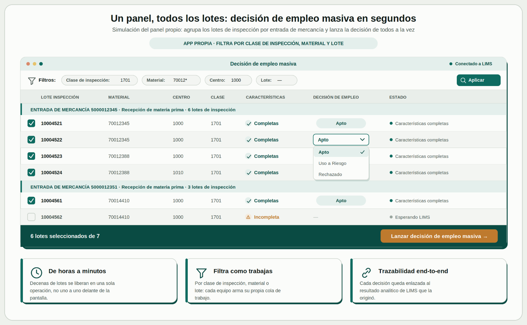The width and height of the screenshot is (527, 325).
Task: Uncheck the checkbox for lot 10004561
Action: pos(32,201)
